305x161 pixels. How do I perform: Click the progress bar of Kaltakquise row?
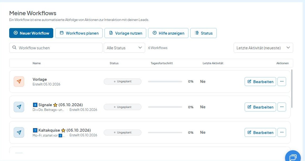tap(165, 132)
